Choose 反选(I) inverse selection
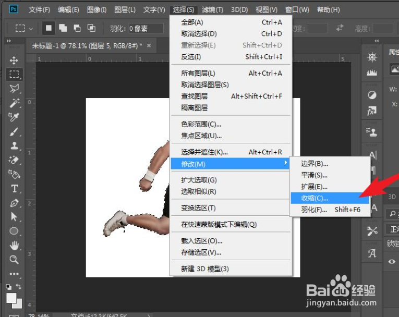This screenshot has height=317, width=399. coord(231,57)
